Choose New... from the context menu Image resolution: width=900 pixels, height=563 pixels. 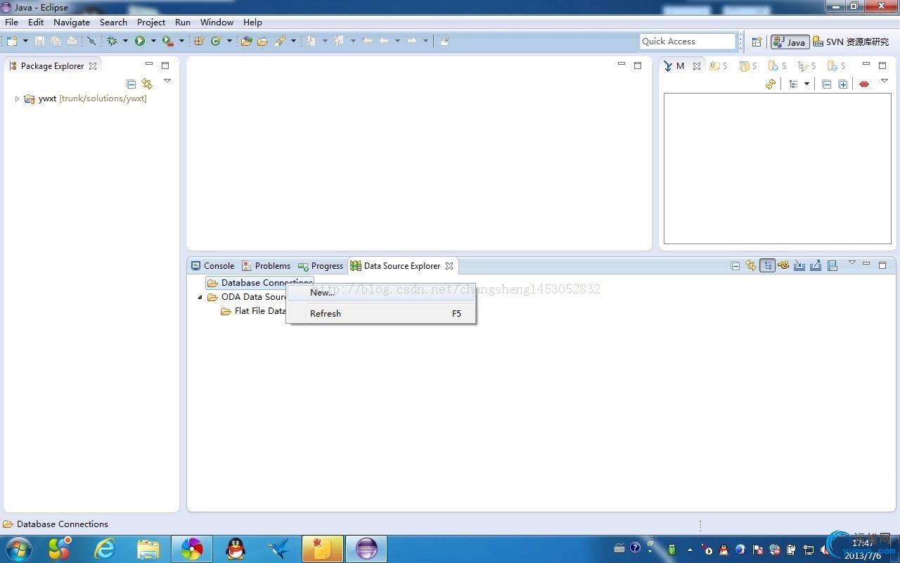click(x=322, y=293)
